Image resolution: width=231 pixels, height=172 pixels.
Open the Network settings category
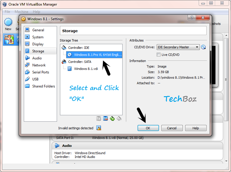pyautogui.click(x=39, y=65)
